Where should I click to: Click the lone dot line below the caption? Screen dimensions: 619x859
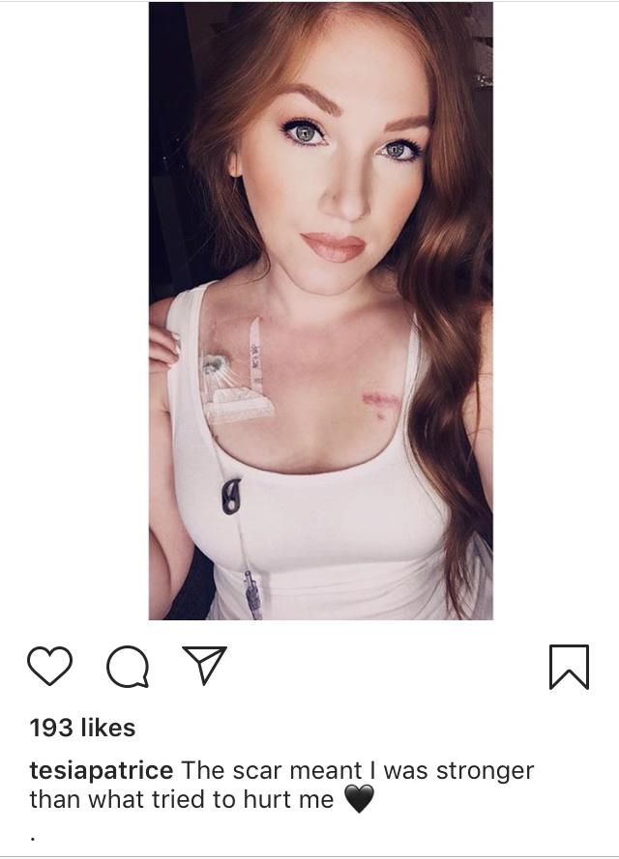34,838
